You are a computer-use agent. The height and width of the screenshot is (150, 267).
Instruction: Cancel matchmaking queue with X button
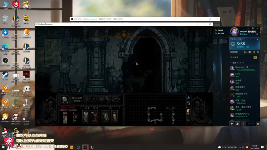pos(257,39)
